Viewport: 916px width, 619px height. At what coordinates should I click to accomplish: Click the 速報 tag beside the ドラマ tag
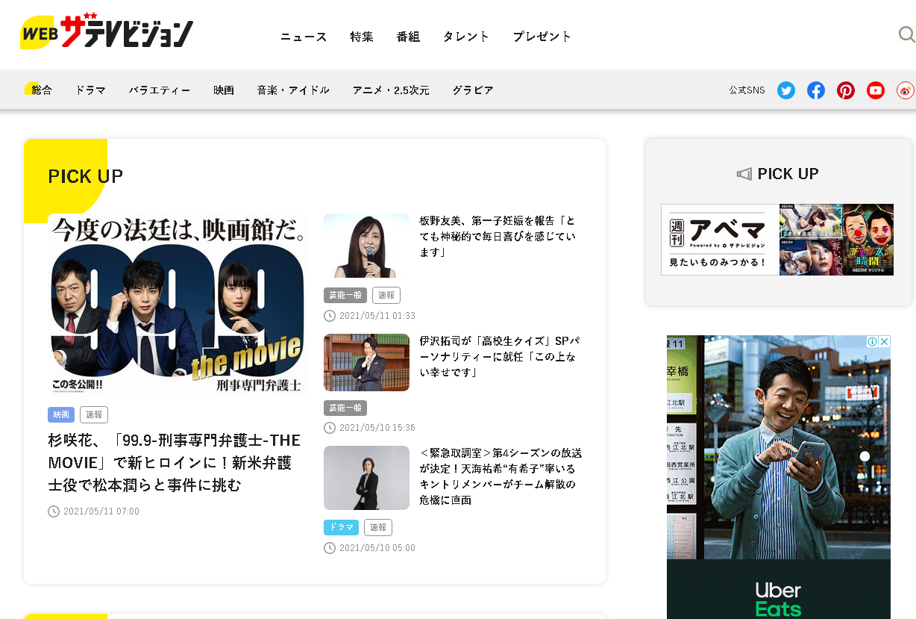(x=378, y=528)
